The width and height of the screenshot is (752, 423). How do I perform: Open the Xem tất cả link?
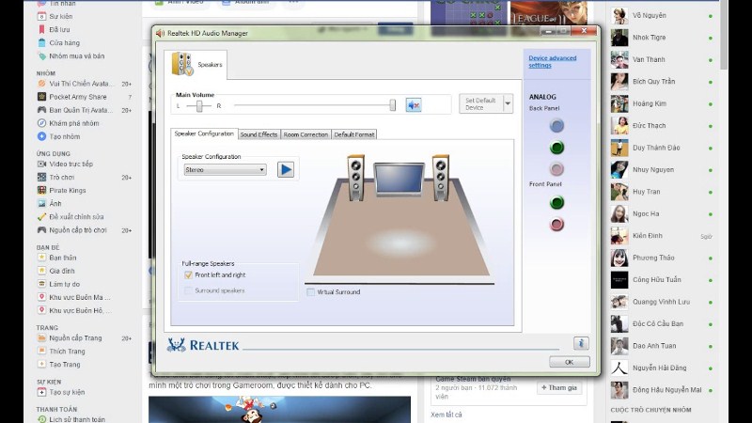click(446, 415)
